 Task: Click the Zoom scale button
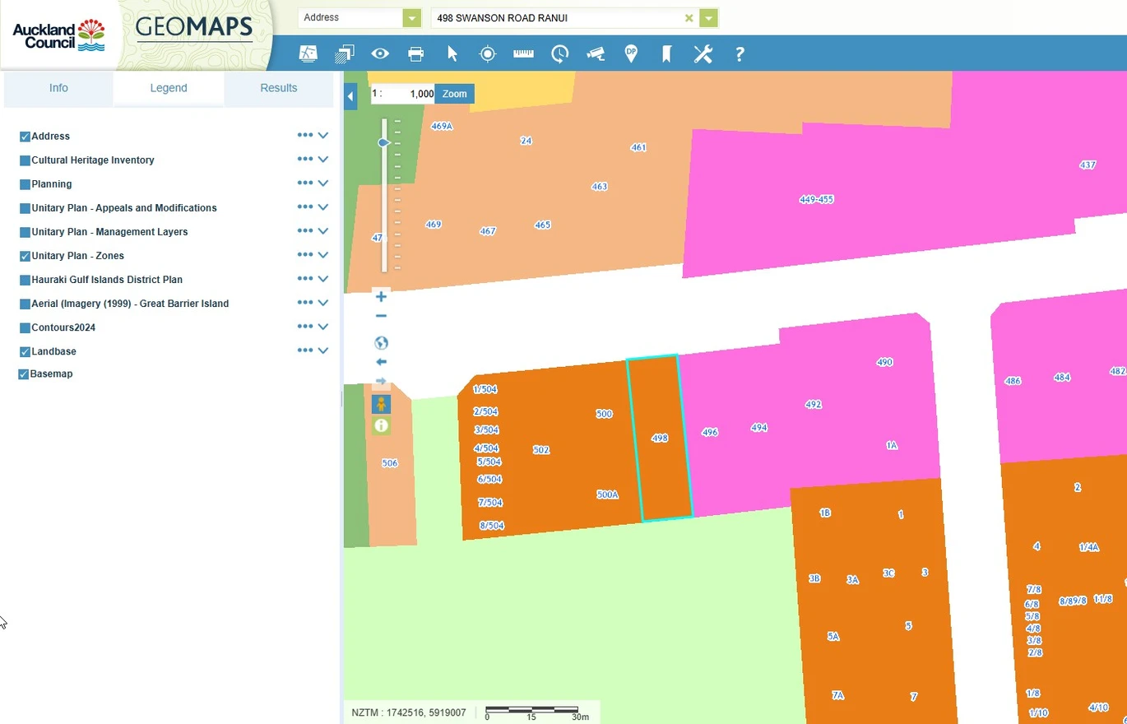[x=455, y=94]
